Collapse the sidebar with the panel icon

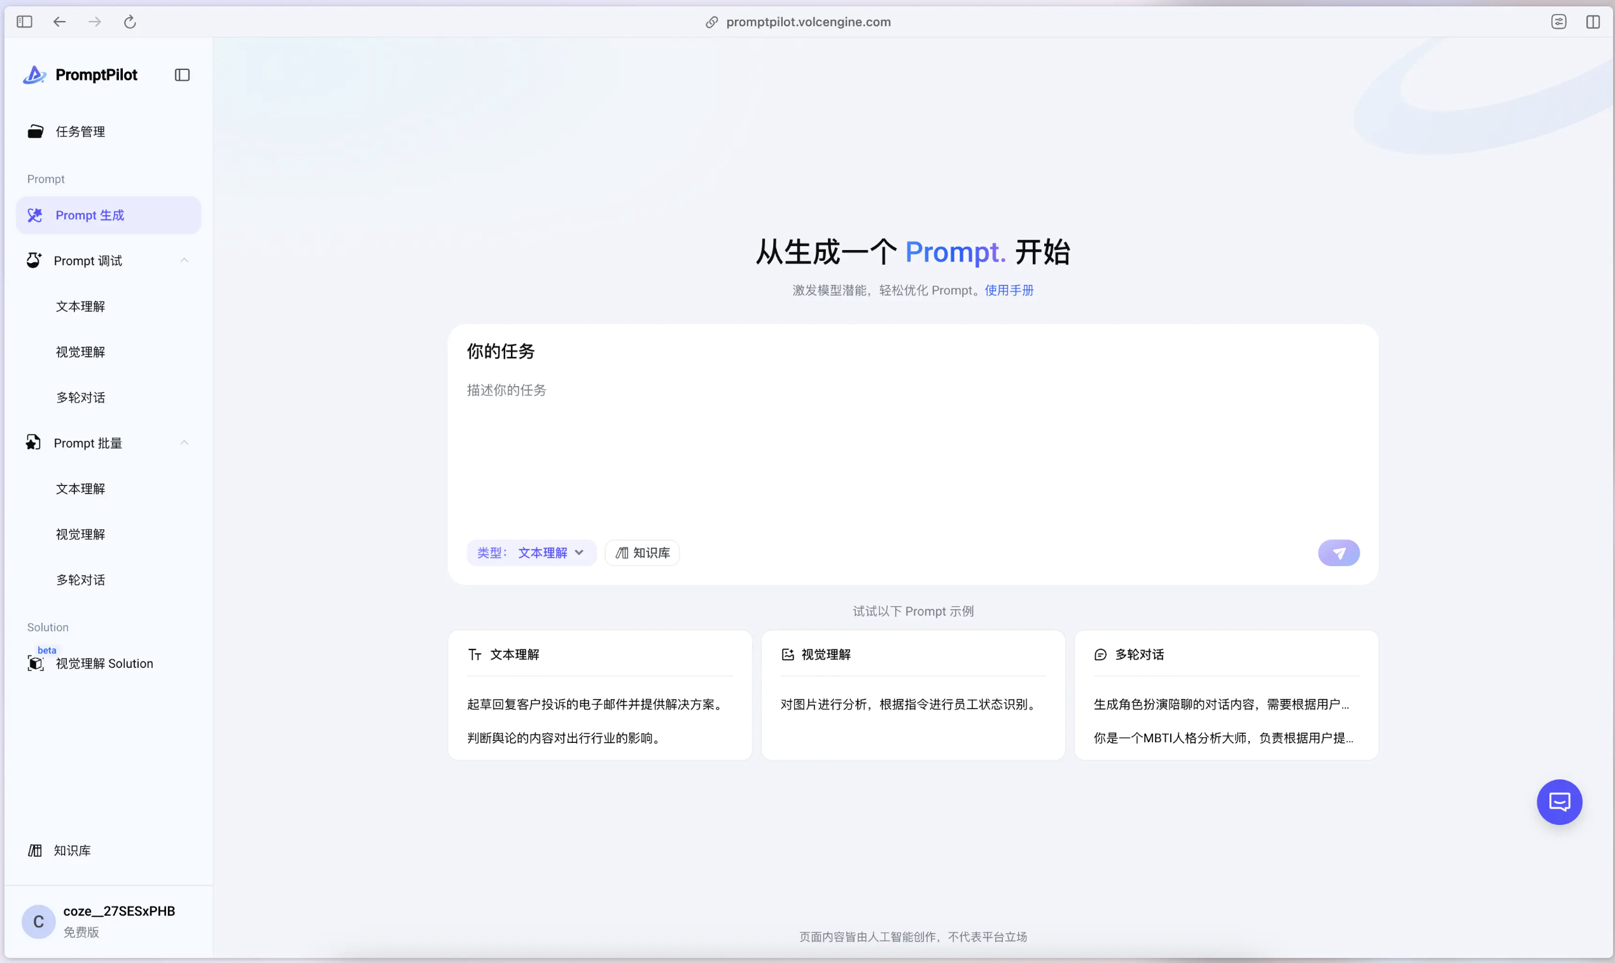coord(183,75)
